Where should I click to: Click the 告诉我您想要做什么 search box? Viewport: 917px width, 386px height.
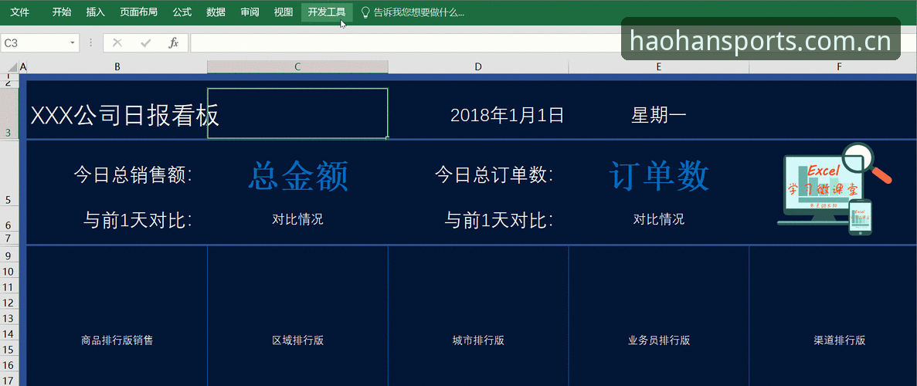pyautogui.click(x=419, y=12)
